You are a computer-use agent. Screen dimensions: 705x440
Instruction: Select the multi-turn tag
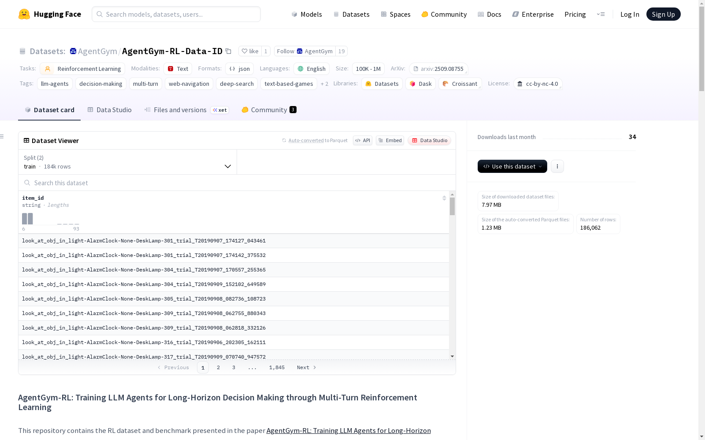pyautogui.click(x=145, y=84)
